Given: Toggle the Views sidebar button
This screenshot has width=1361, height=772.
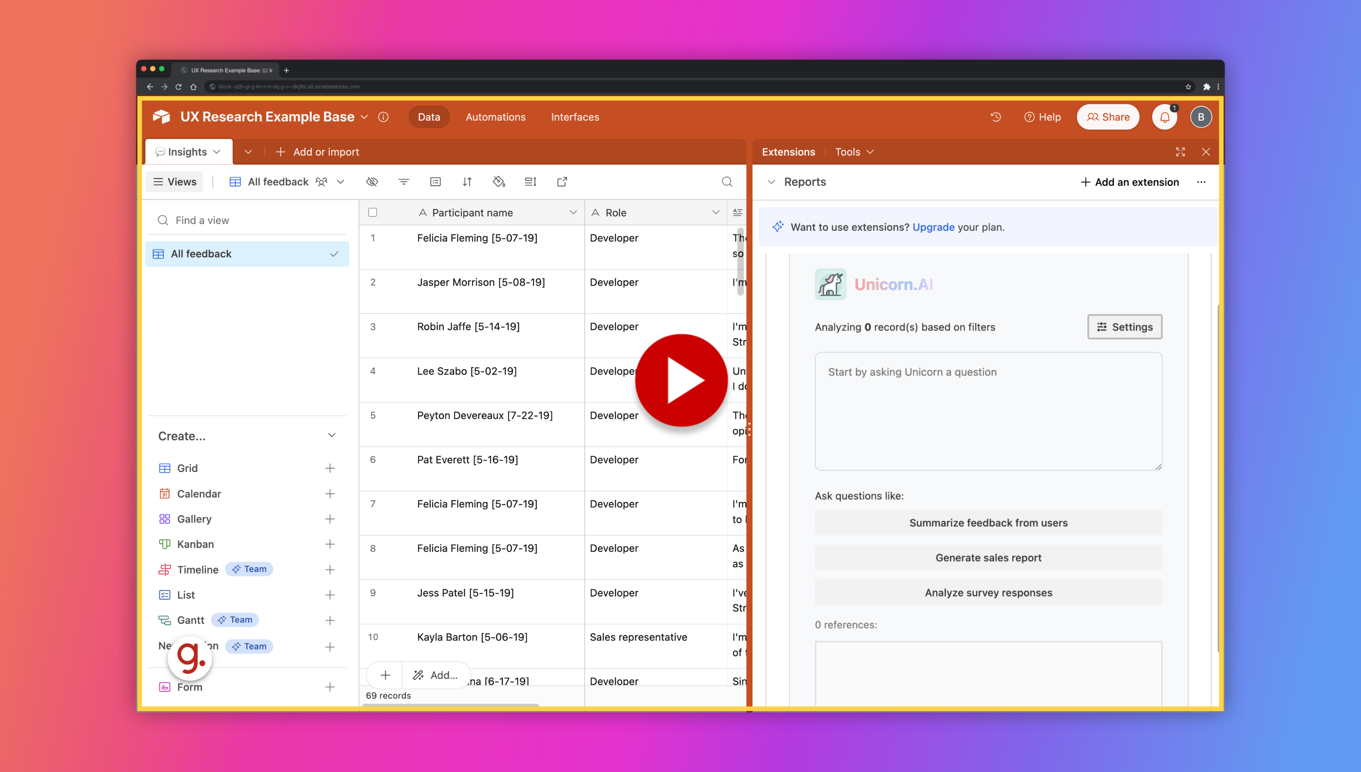Looking at the screenshot, I should click(x=175, y=182).
